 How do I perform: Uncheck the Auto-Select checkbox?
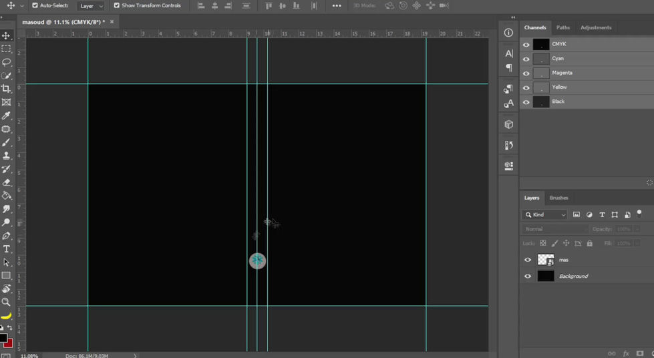35,5
